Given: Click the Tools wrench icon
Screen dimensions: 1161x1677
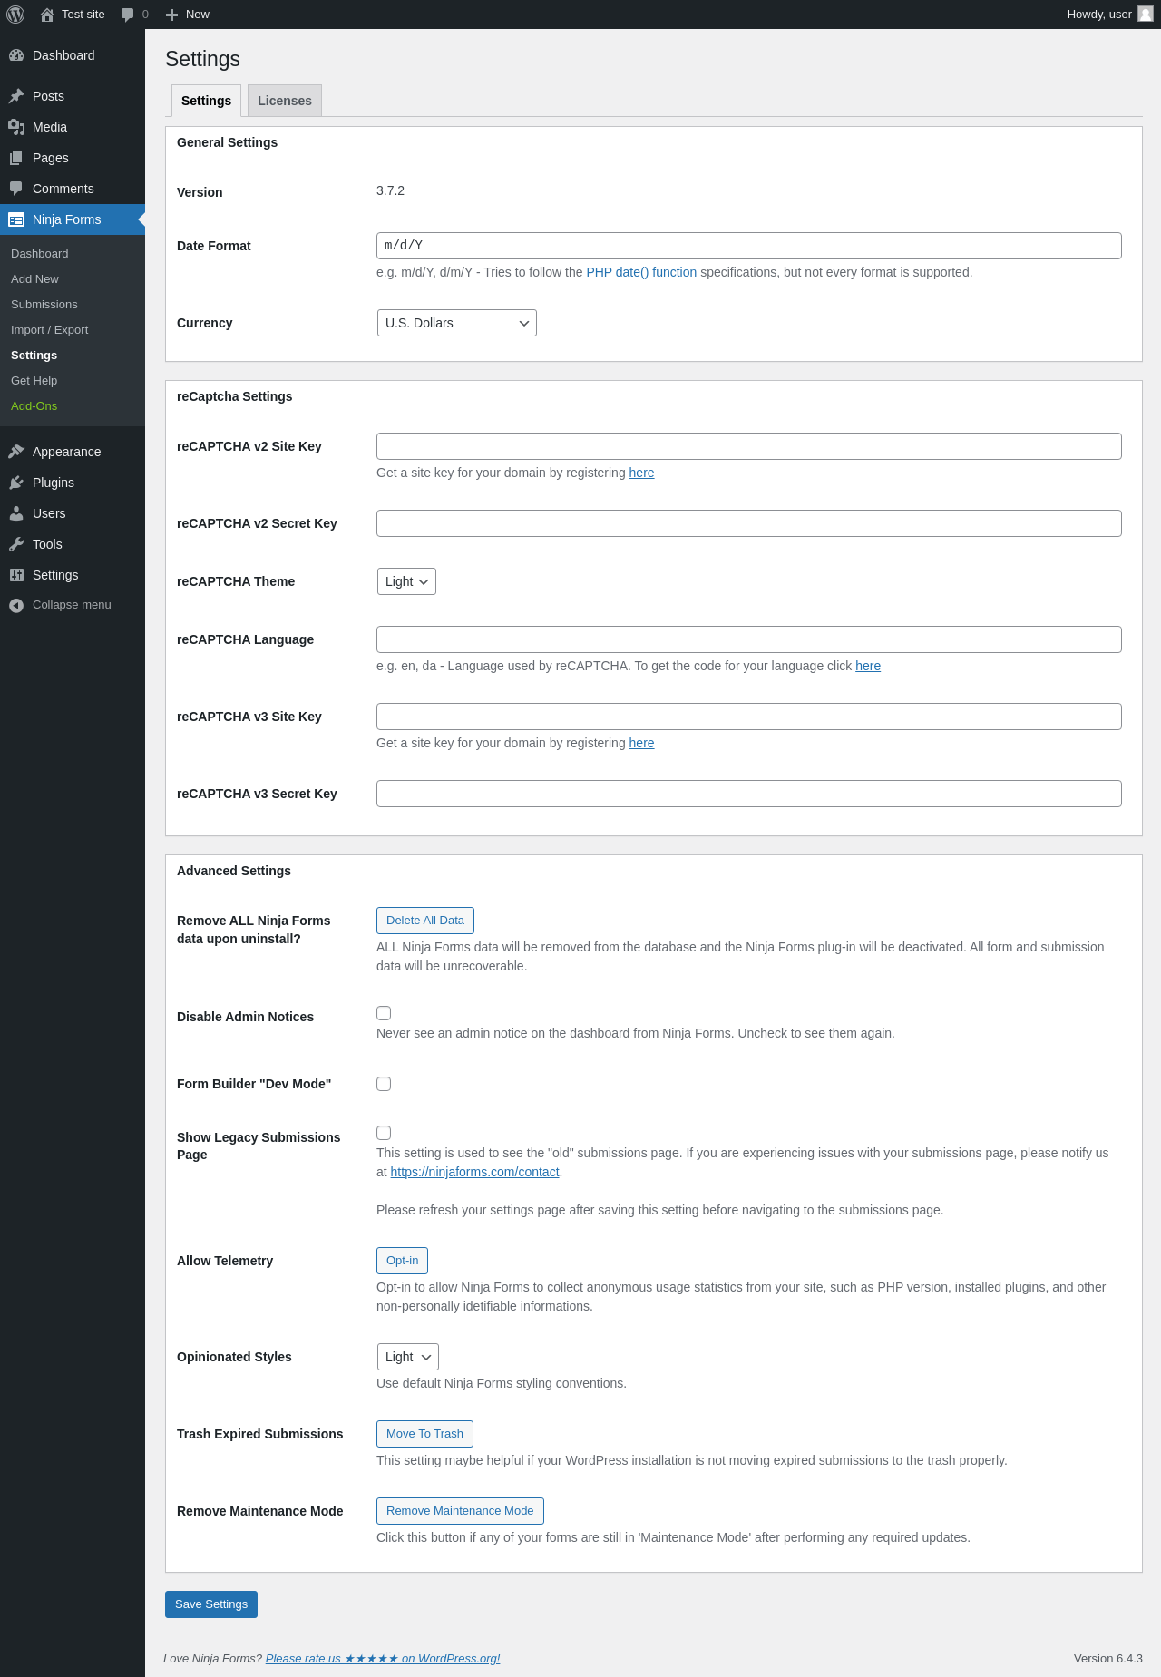Looking at the screenshot, I should (x=16, y=544).
